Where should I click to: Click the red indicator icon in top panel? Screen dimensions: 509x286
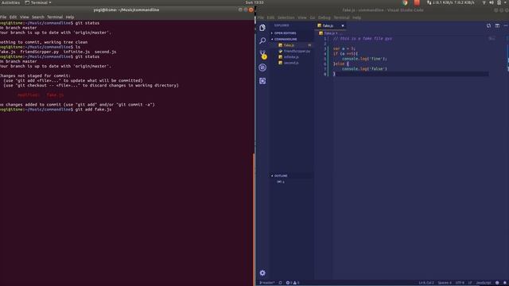417,2
